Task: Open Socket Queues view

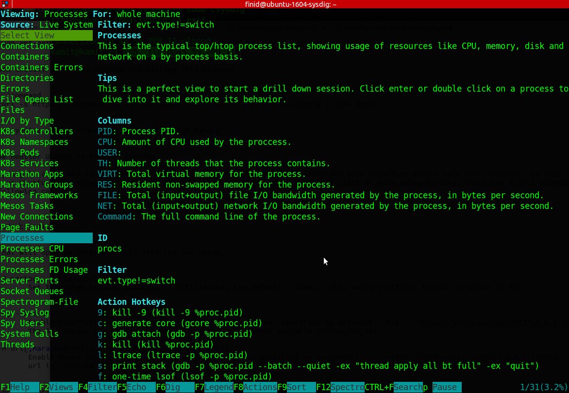Action: point(32,291)
